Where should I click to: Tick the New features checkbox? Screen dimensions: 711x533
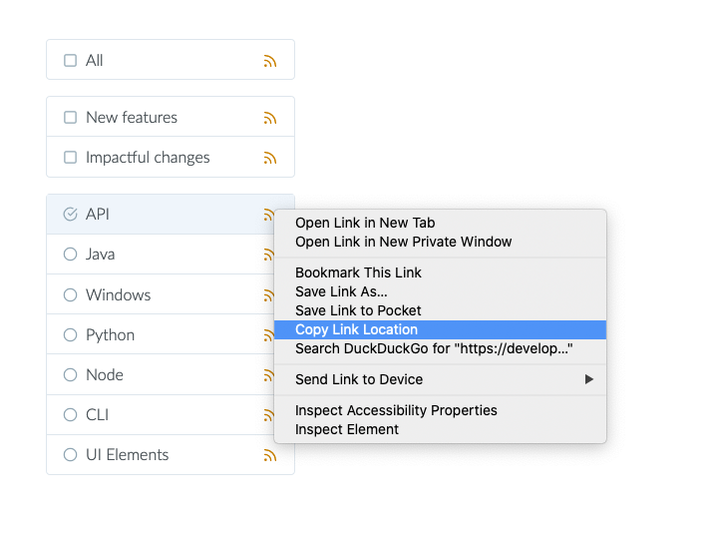pyautogui.click(x=70, y=118)
